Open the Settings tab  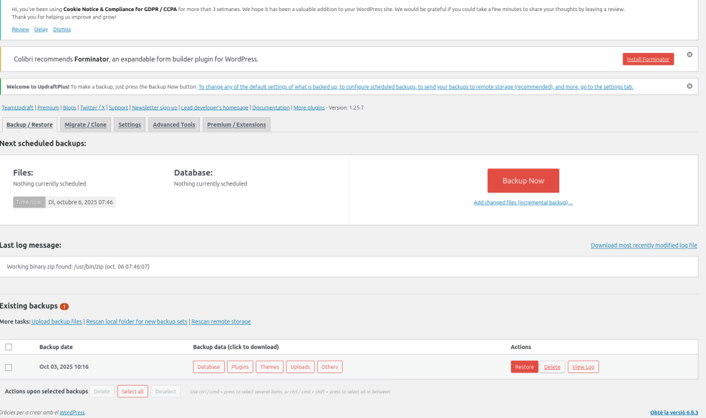coord(130,125)
